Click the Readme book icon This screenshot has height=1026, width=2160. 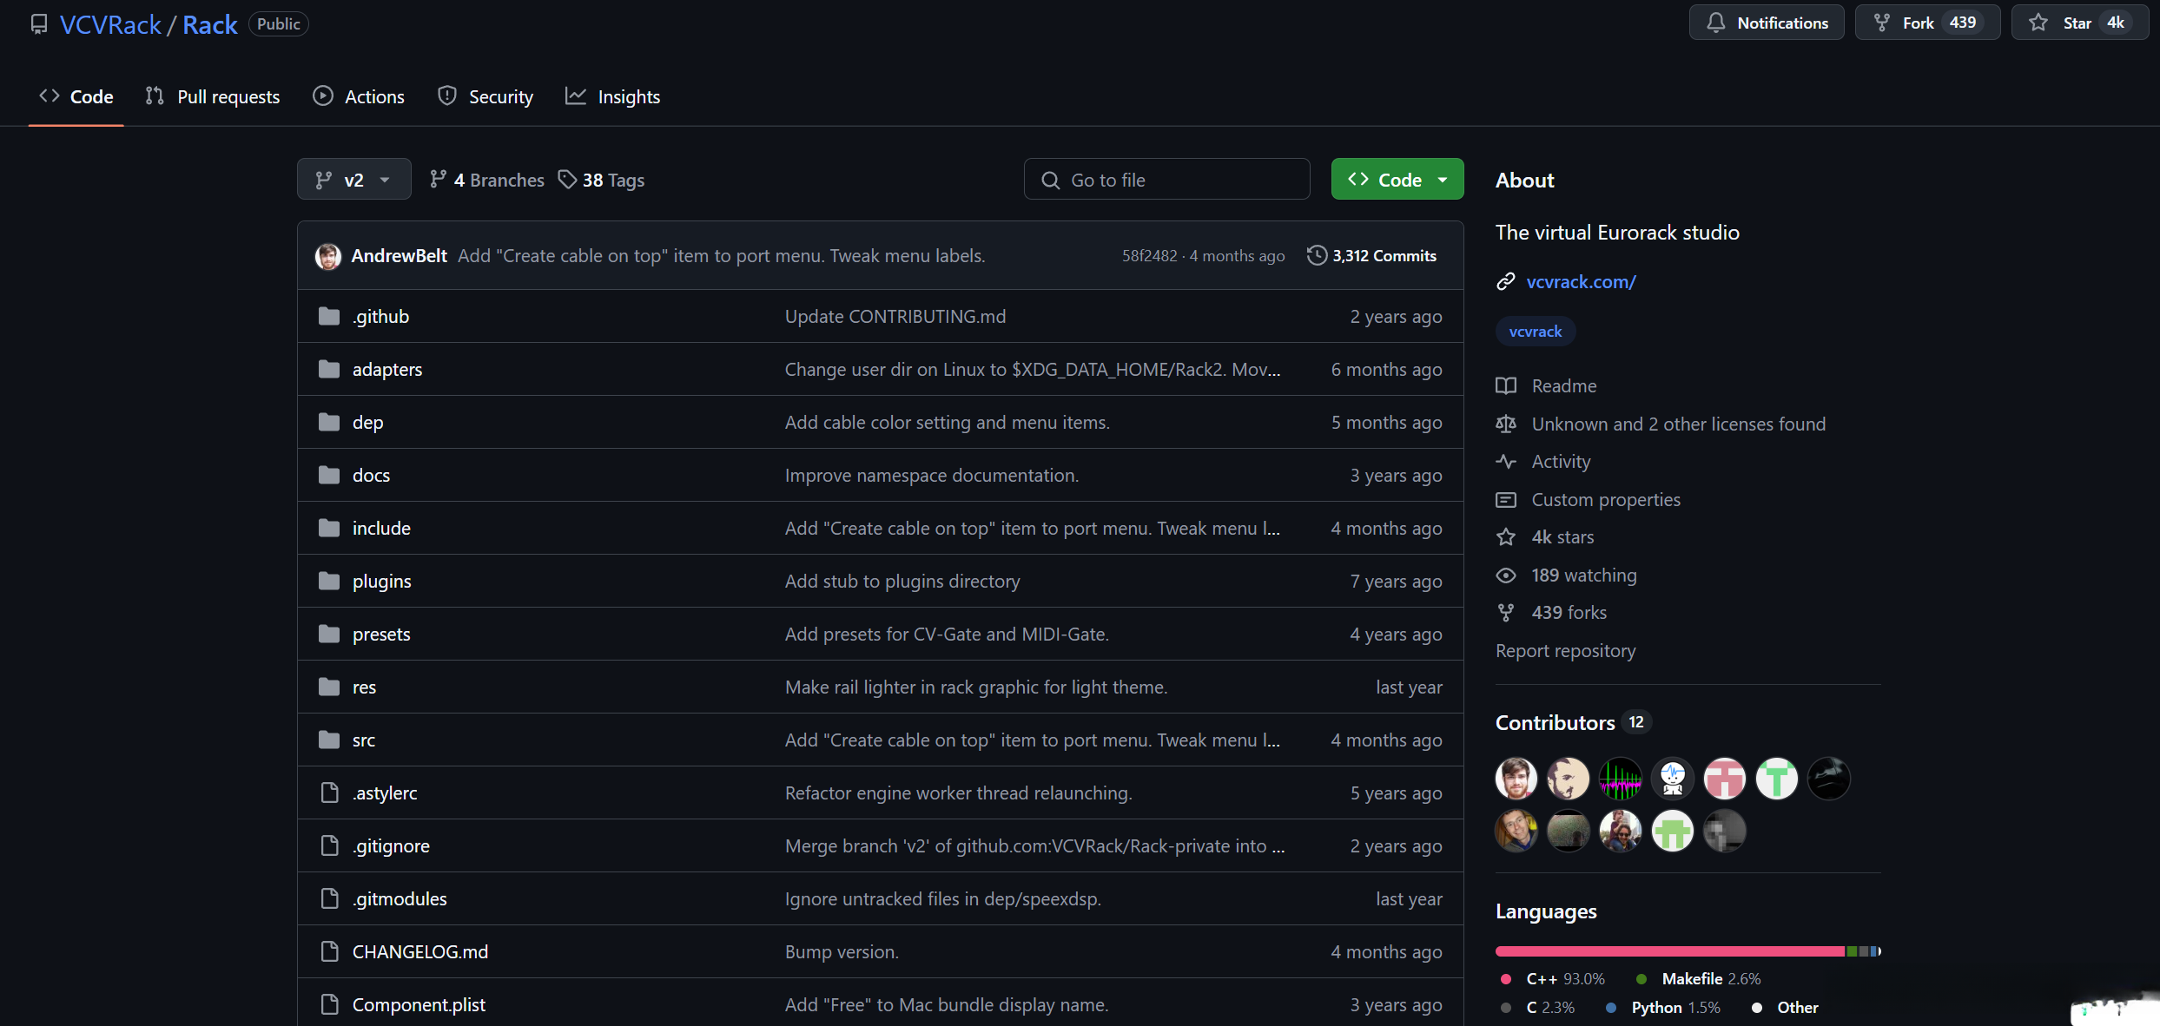[x=1506, y=385]
